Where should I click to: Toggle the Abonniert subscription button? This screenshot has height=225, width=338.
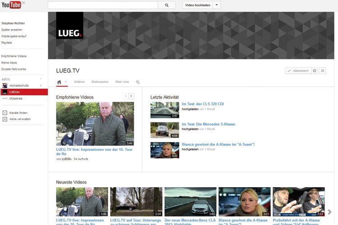(x=298, y=71)
